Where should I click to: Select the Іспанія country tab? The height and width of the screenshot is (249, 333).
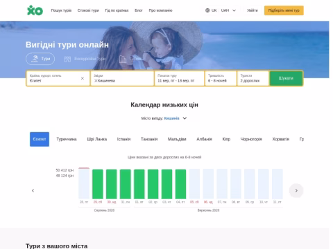tap(123, 139)
